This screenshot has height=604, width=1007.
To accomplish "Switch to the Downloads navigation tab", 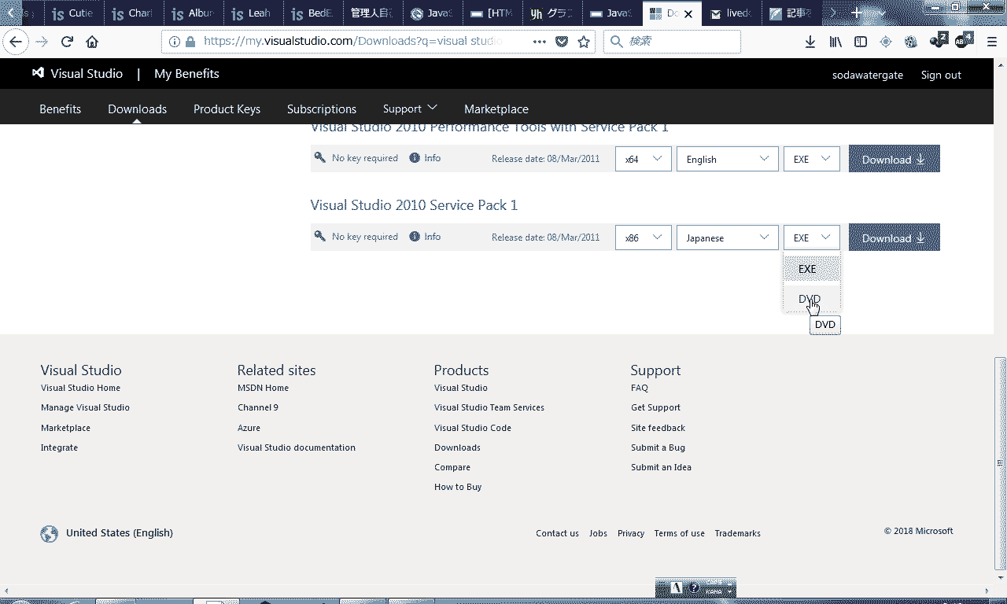I will 137,109.
